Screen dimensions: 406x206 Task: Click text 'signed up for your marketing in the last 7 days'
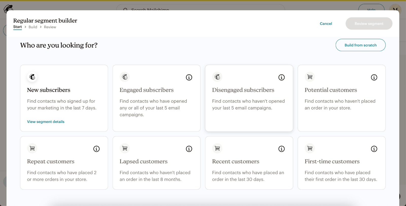62,105
